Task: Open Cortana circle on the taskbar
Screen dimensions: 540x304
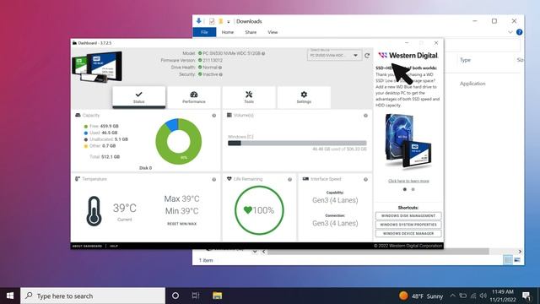Action: (175, 296)
